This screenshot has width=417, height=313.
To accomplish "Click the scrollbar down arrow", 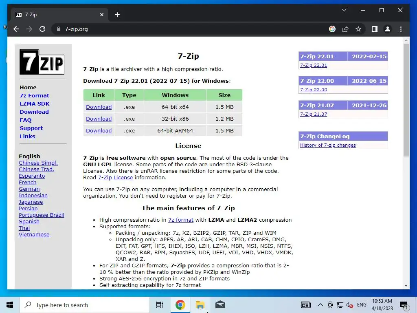I will (406, 286).
